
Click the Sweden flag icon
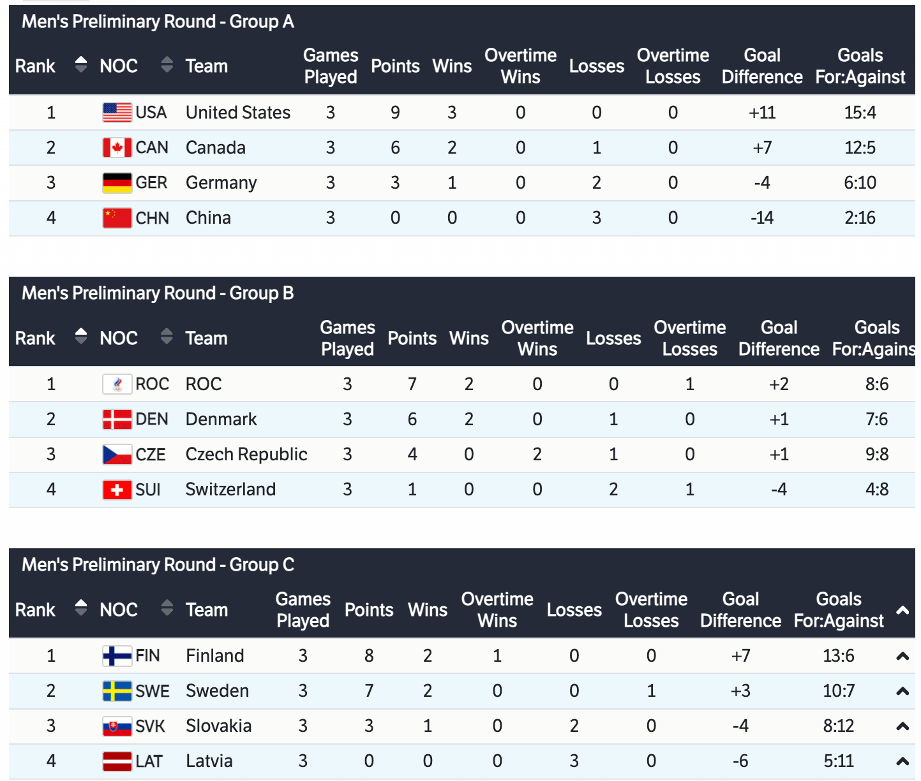117,691
